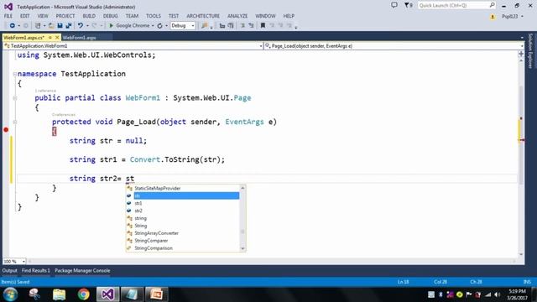Click the browser refresh icon in toolbar
This screenshot has width=537, height=302.
click(x=160, y=26)
